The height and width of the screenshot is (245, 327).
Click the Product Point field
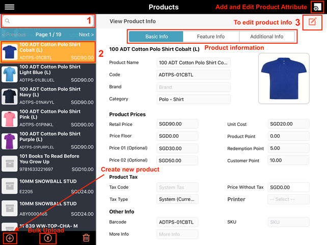click(288, 136)
